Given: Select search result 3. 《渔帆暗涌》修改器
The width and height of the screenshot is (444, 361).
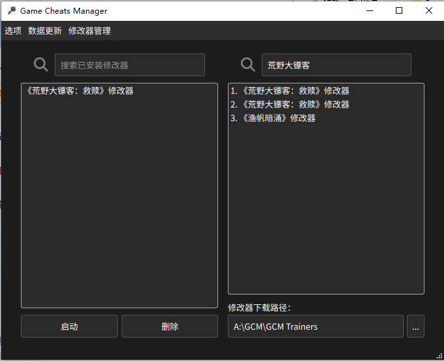Looking at the screenshot, I should click(326, 118).
